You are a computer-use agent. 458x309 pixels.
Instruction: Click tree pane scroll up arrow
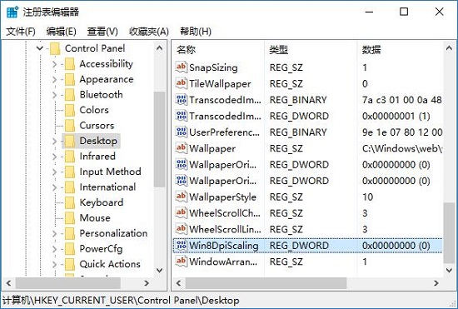(x=160, y=48)
